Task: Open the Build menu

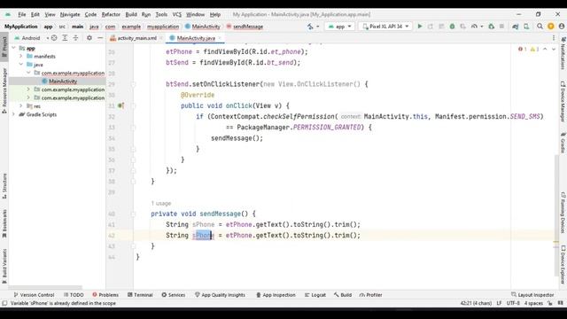Action: (x=131, y=14)
